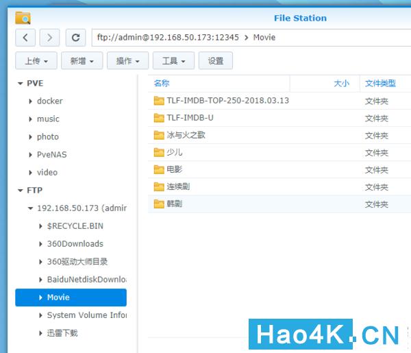Viewport: 411px width, 353px height.
Task: Expand the 360驱动大师目录 node
Action: coord(40,262)
